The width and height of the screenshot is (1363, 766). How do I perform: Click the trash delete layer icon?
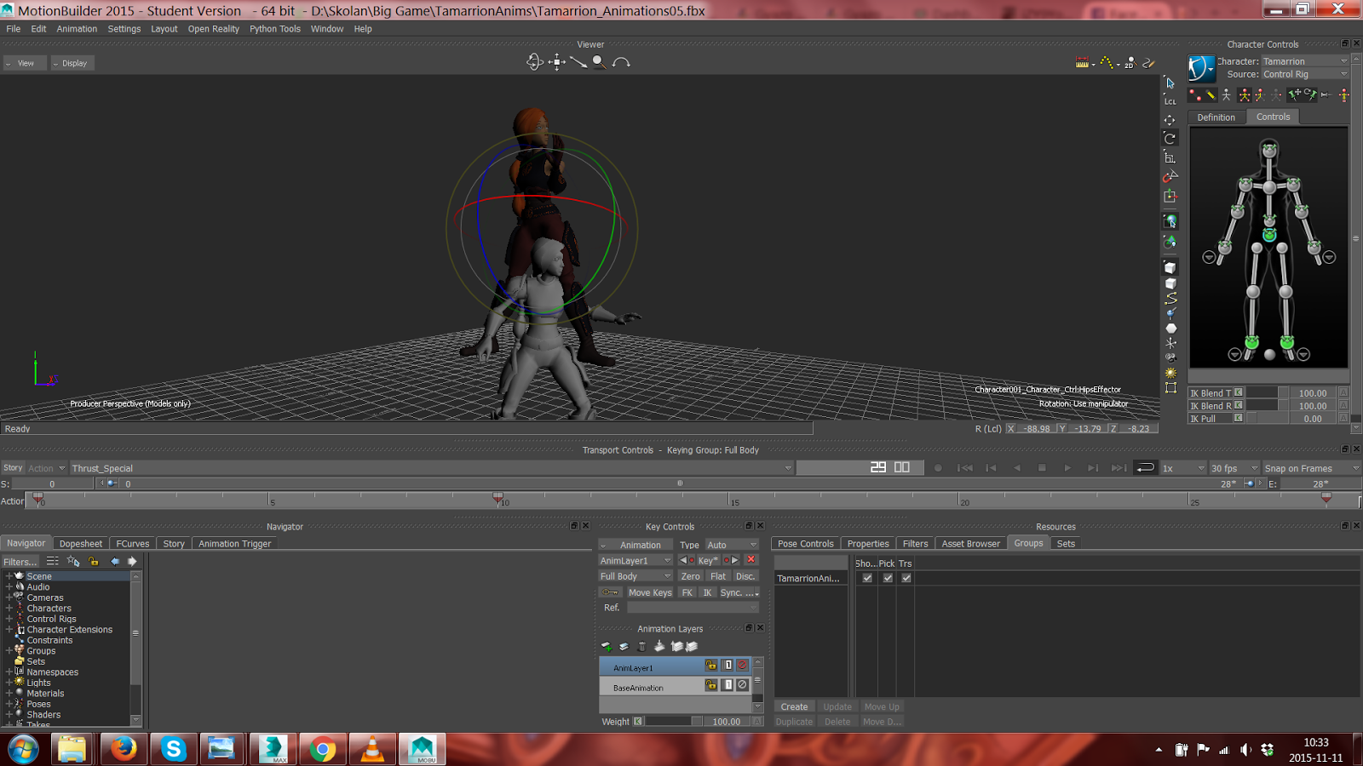(641, 647)
